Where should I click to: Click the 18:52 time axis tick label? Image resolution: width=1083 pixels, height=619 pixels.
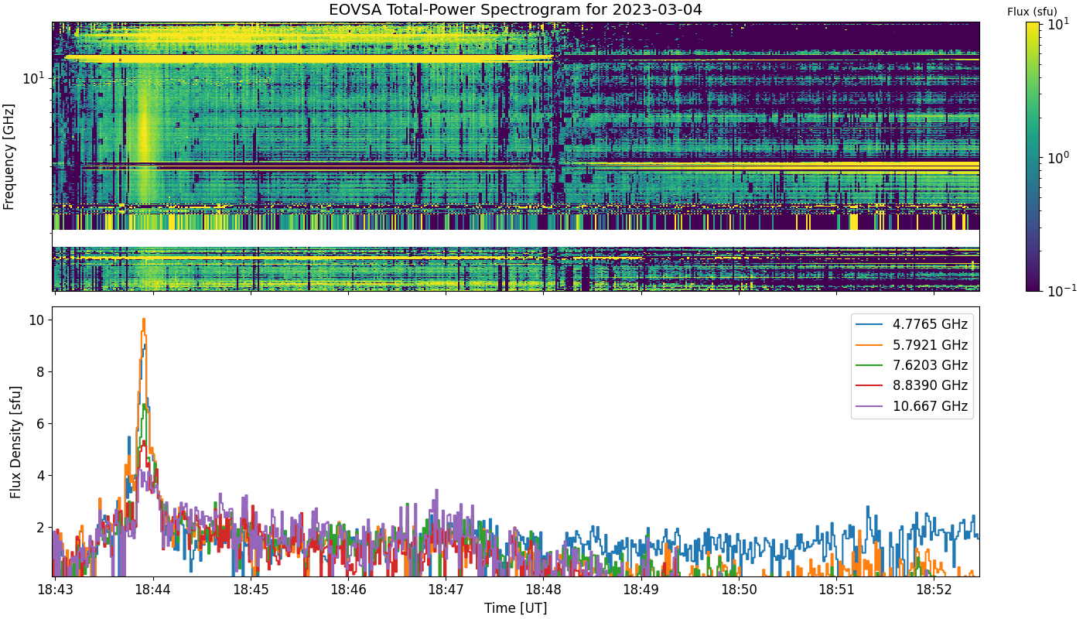[x=934, y=590]
